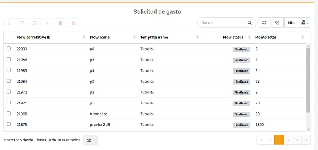318x150 pixels.
Task: Click Finalizado badge in row 21984
Action: click(x=241, y=82)
